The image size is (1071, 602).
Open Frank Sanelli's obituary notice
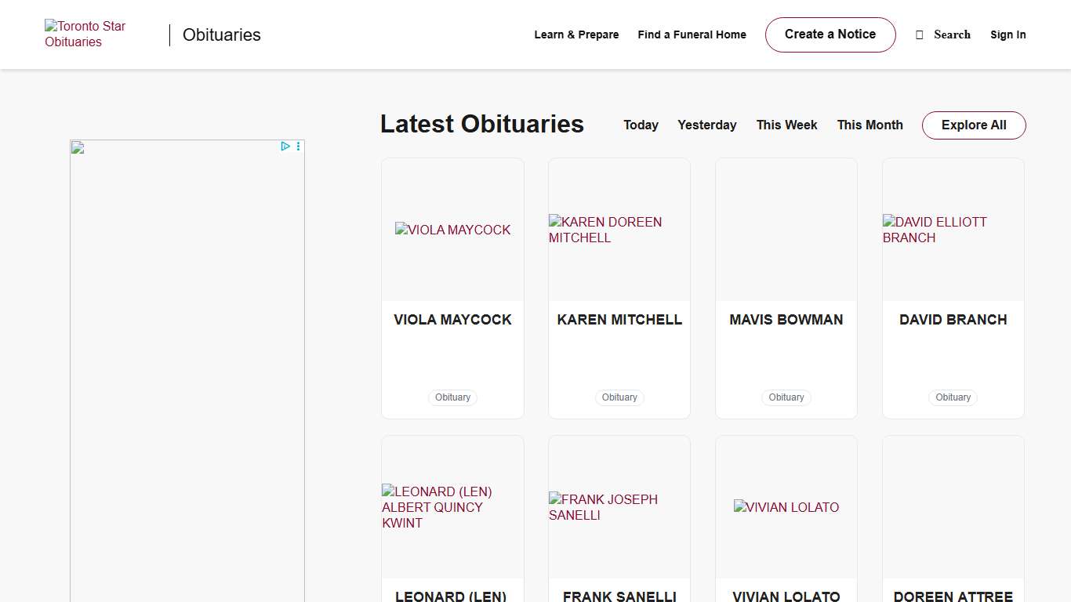click(x=619, y=595)
